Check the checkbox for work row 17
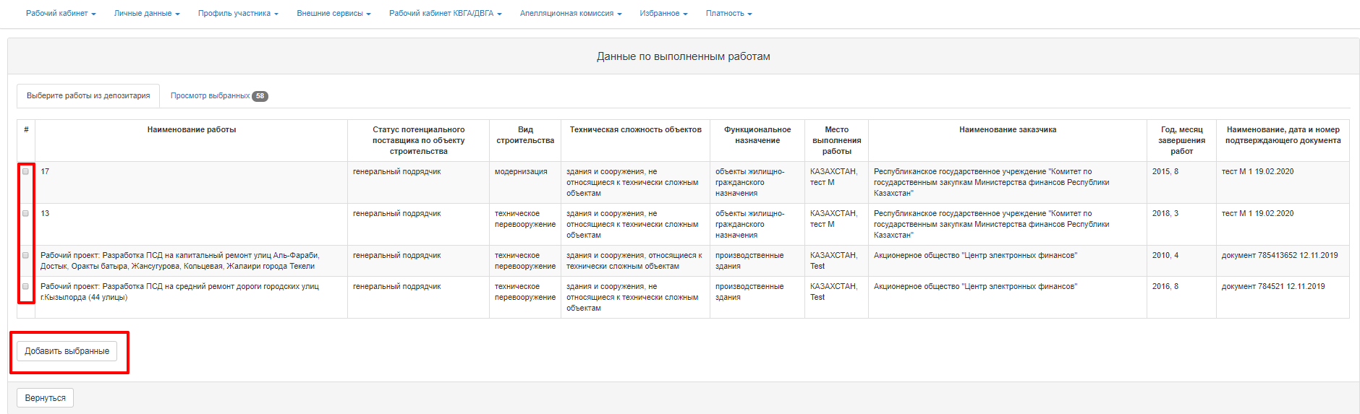Image resolution: width=1360 pixels, height=414 pixels. coord(26,172)
